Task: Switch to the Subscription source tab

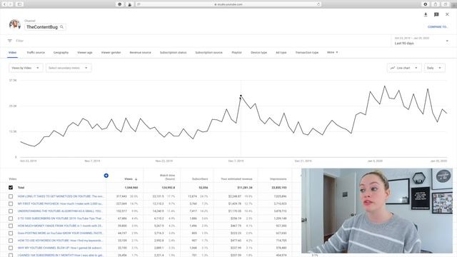Action: pyautogui.click(x=209, y=52)
